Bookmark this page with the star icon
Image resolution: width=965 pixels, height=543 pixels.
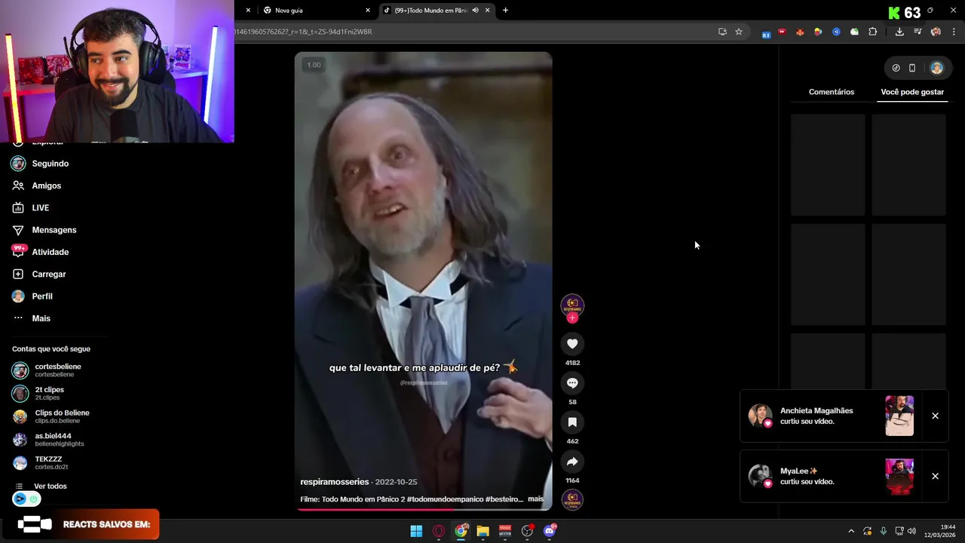click(739, 32)
